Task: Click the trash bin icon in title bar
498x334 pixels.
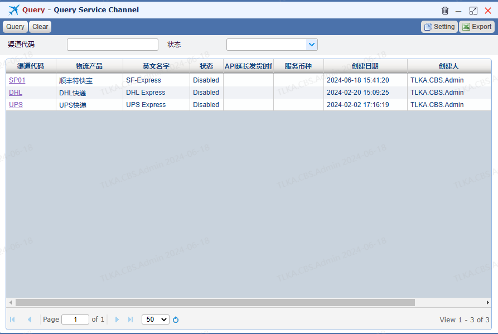Action: [x=445, y=11]
